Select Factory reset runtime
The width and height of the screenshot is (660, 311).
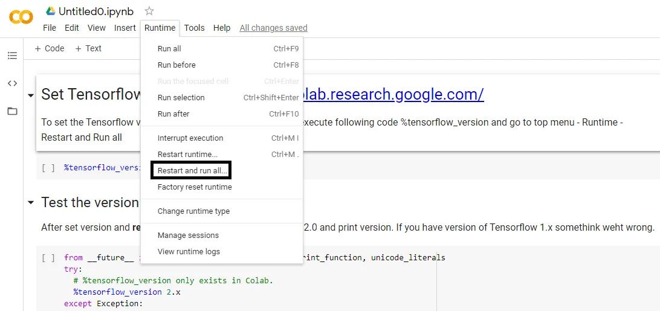[x=222, y=187]
